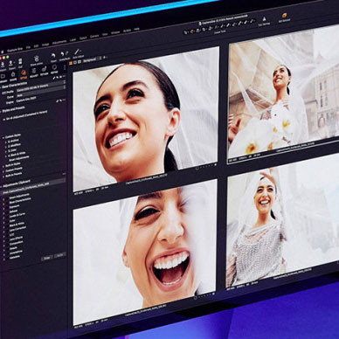Click the Exposure Warning triangle icon
Viewport: 339px width, 339px height.
point(264,19)
